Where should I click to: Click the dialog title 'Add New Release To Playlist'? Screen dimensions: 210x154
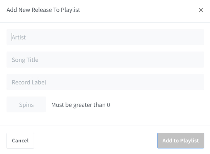(43, 10)
